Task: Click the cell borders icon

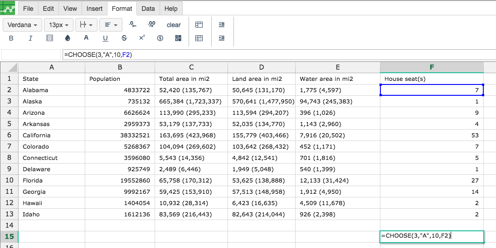Action: click(49, 38)
